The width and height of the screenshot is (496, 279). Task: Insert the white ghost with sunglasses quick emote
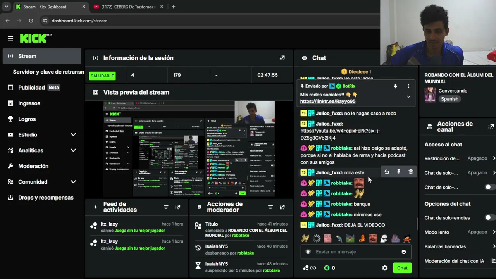384,239
